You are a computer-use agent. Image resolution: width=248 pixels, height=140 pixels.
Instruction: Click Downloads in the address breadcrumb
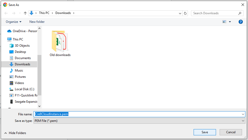point(63,13)
